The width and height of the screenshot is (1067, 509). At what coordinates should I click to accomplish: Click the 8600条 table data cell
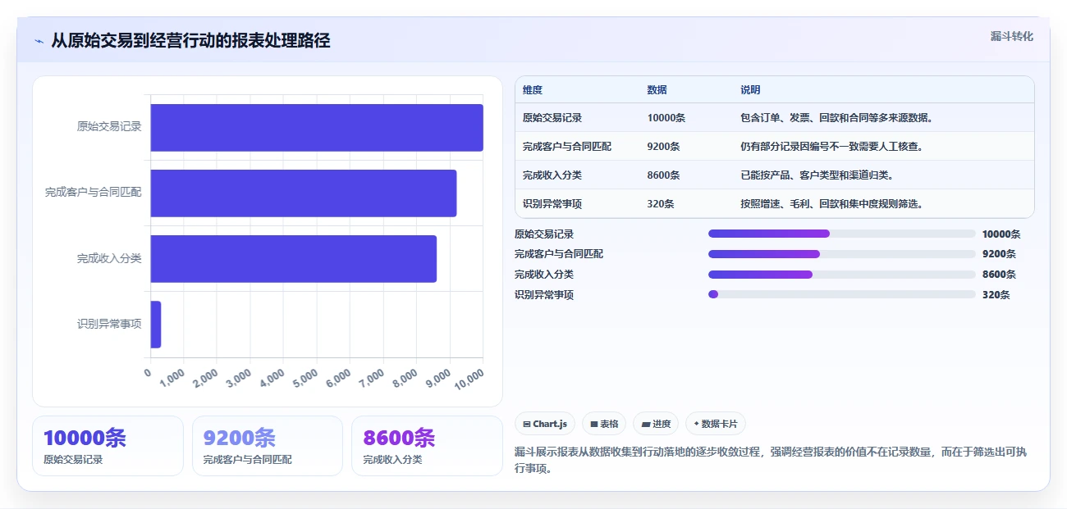[663, 175]
